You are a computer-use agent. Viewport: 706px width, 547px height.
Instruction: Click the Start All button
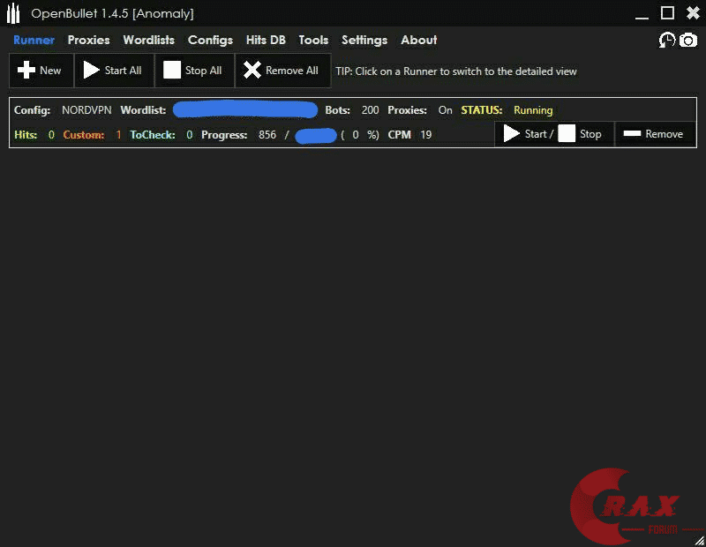point(114,71)
